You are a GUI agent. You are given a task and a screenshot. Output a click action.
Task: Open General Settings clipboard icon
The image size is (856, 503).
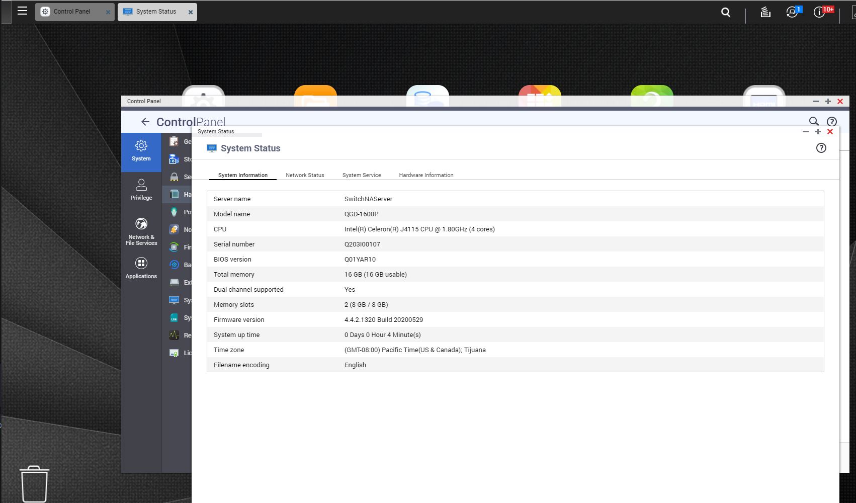[x=174, y=142]
